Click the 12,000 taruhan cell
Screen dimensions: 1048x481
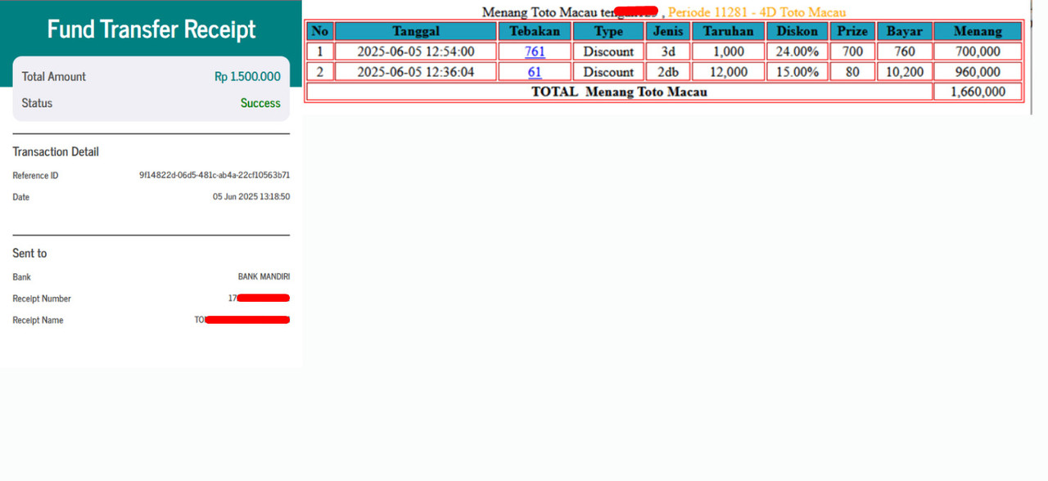coord(728,72)
